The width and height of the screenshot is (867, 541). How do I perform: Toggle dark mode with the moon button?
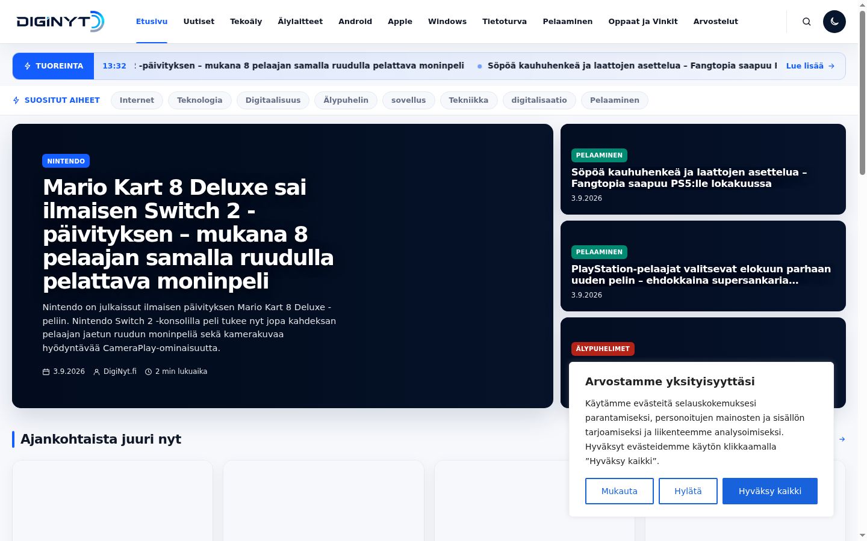(834, 22)
